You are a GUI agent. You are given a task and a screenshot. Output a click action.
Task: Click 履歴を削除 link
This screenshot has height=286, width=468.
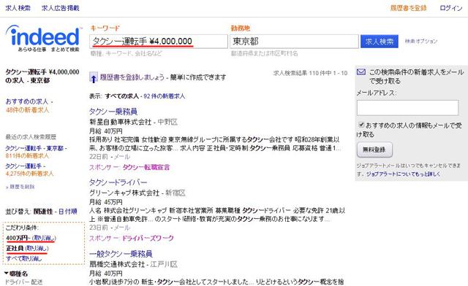pos(22,187)
